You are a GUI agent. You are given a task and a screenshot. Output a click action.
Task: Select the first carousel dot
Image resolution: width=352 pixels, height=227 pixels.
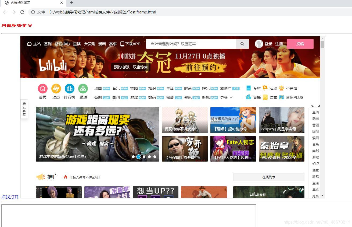[x=133, y=157]
